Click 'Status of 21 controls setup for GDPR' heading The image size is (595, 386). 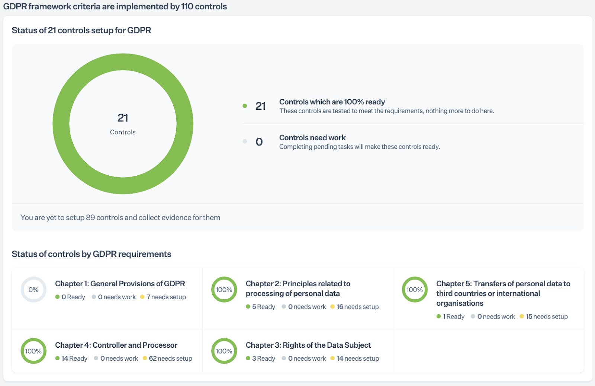[x=81, y=30]
